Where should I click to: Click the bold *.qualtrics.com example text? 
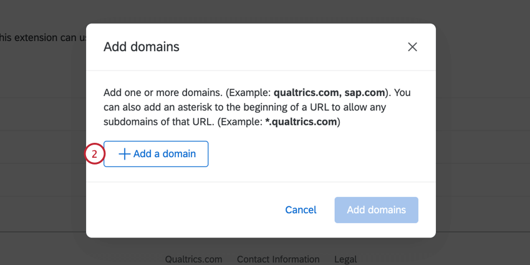click(301, 122)
